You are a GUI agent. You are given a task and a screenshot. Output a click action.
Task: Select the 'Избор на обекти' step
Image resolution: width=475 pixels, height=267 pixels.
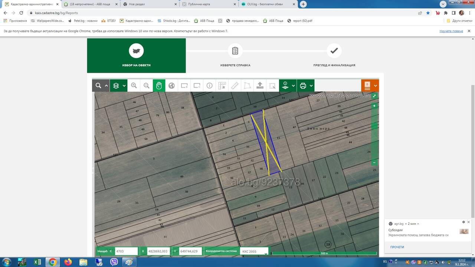136,56
